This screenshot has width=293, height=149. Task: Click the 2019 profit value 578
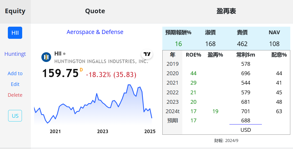point(246,64)
